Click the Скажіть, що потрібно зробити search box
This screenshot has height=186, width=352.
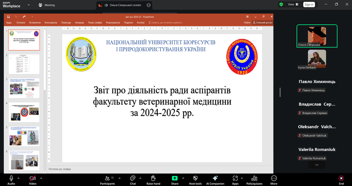(166, 23)
